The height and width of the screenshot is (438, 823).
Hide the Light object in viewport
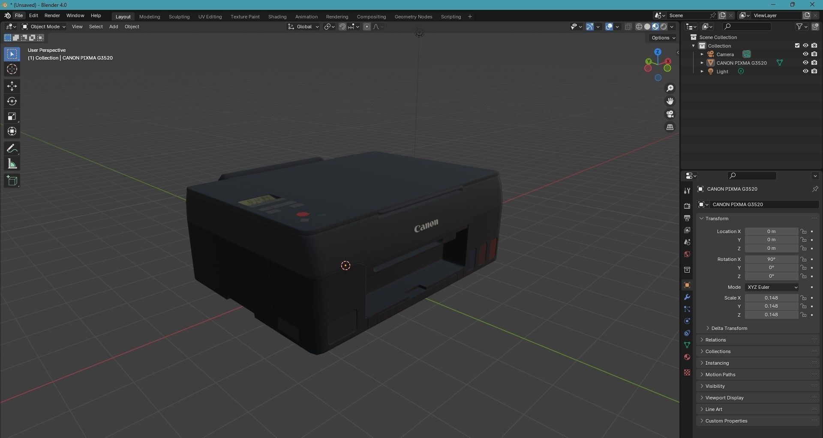pyautogui.click(x=805, y=71)
